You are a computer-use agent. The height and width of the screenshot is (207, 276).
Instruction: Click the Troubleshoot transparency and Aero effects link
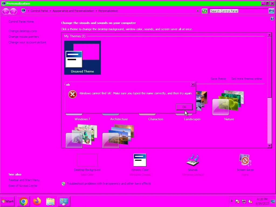point(109,184)
